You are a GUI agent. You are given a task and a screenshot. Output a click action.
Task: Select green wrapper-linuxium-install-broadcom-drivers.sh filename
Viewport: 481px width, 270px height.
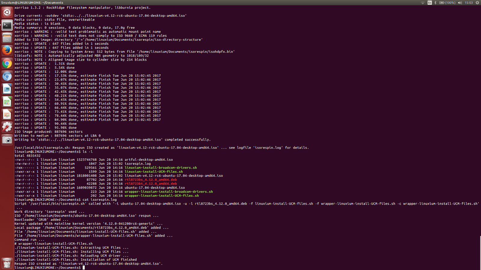(169, 192)
